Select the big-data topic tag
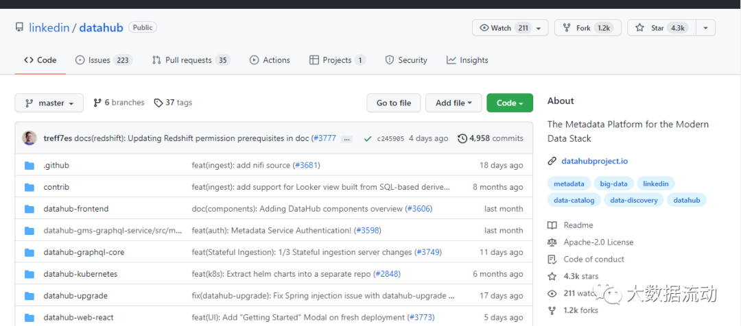The height and width of the screenshot is (326, 741). pos(613,184)
